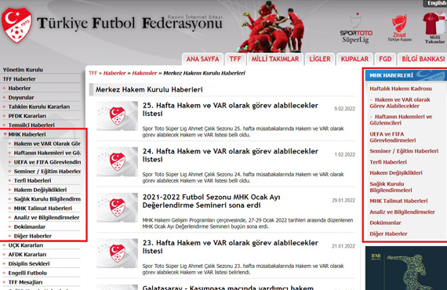Select Disiplin Sevkleri in the sidebar
This screenshot has height=290, width=447.
click(29, 264)
